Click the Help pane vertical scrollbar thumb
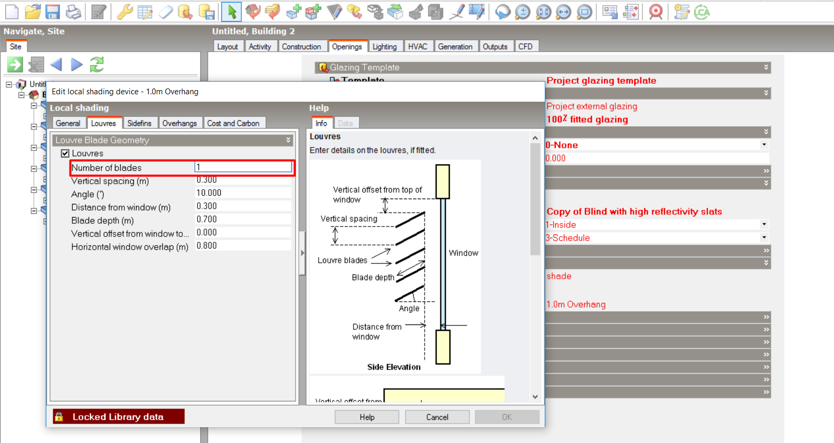834x443 pixels. click(535, 199)
